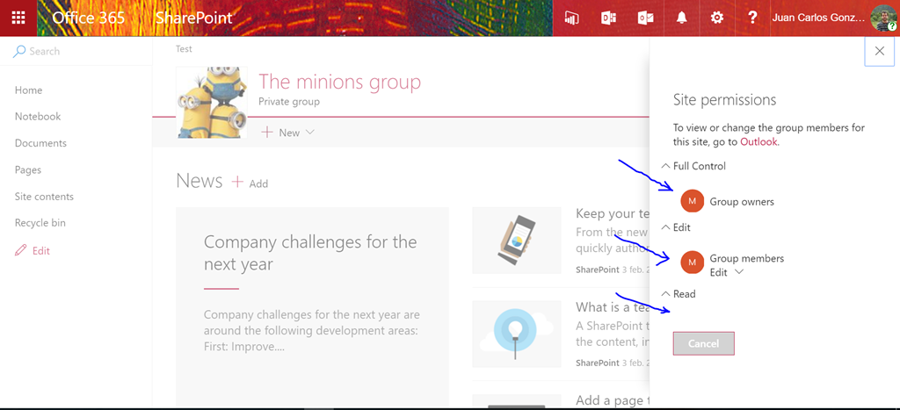Open Pages in the left navigation
900x410 pixels.
[28, 169]
